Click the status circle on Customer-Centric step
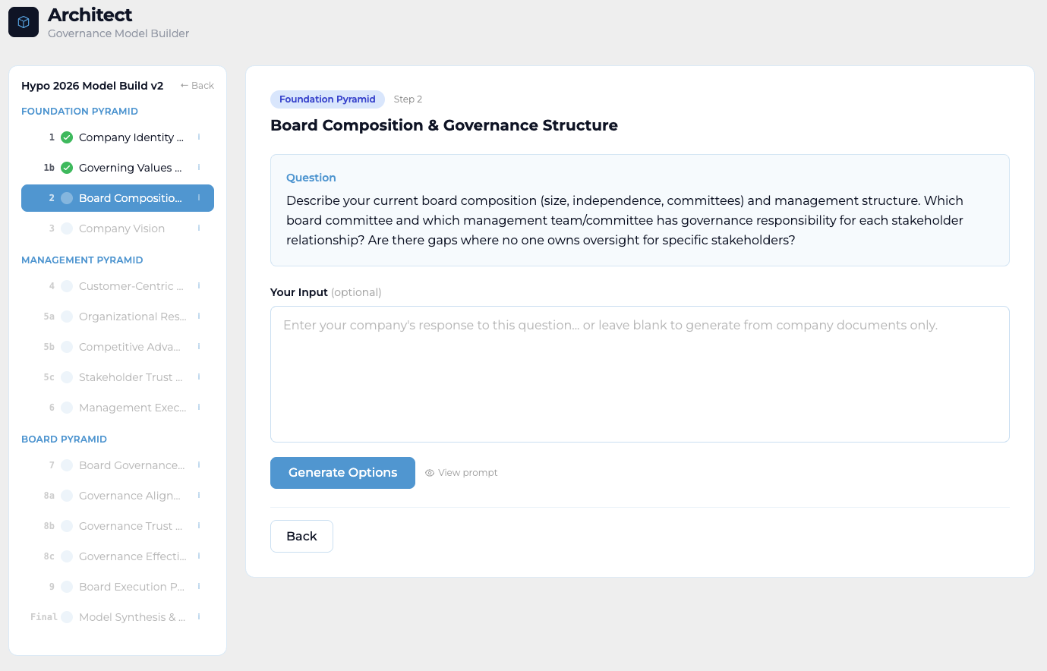This screenshot has width=1047, height=671. 66,286
